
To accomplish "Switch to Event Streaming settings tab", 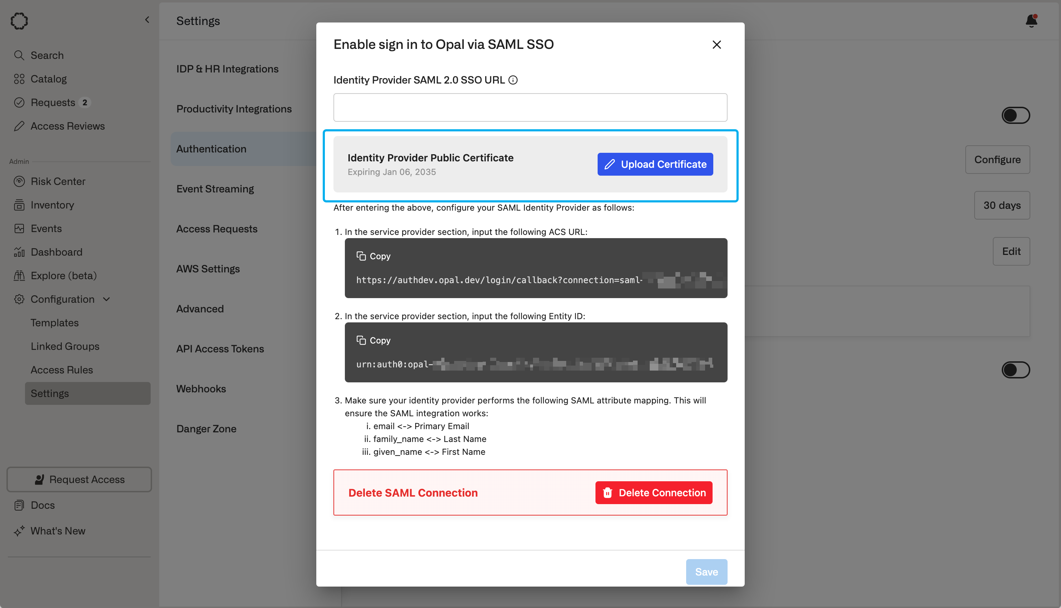I will (215, 189).
